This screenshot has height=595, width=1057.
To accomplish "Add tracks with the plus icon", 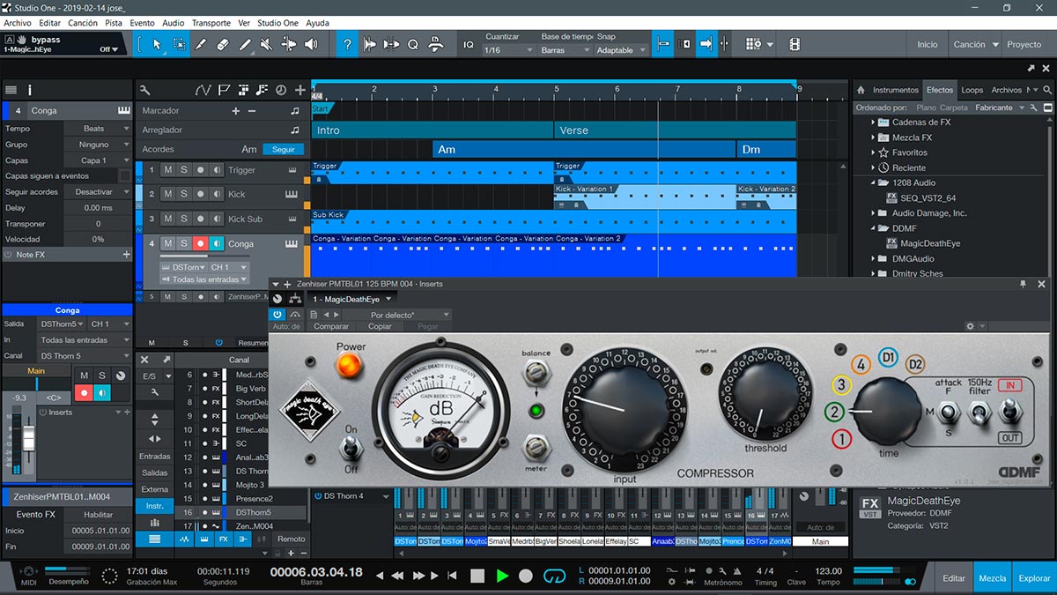I will pos(300,90).
